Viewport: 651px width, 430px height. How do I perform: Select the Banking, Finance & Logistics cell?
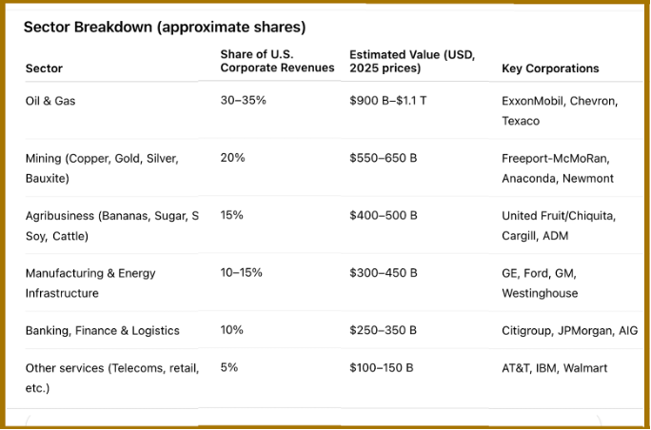(x=102, y=330)
